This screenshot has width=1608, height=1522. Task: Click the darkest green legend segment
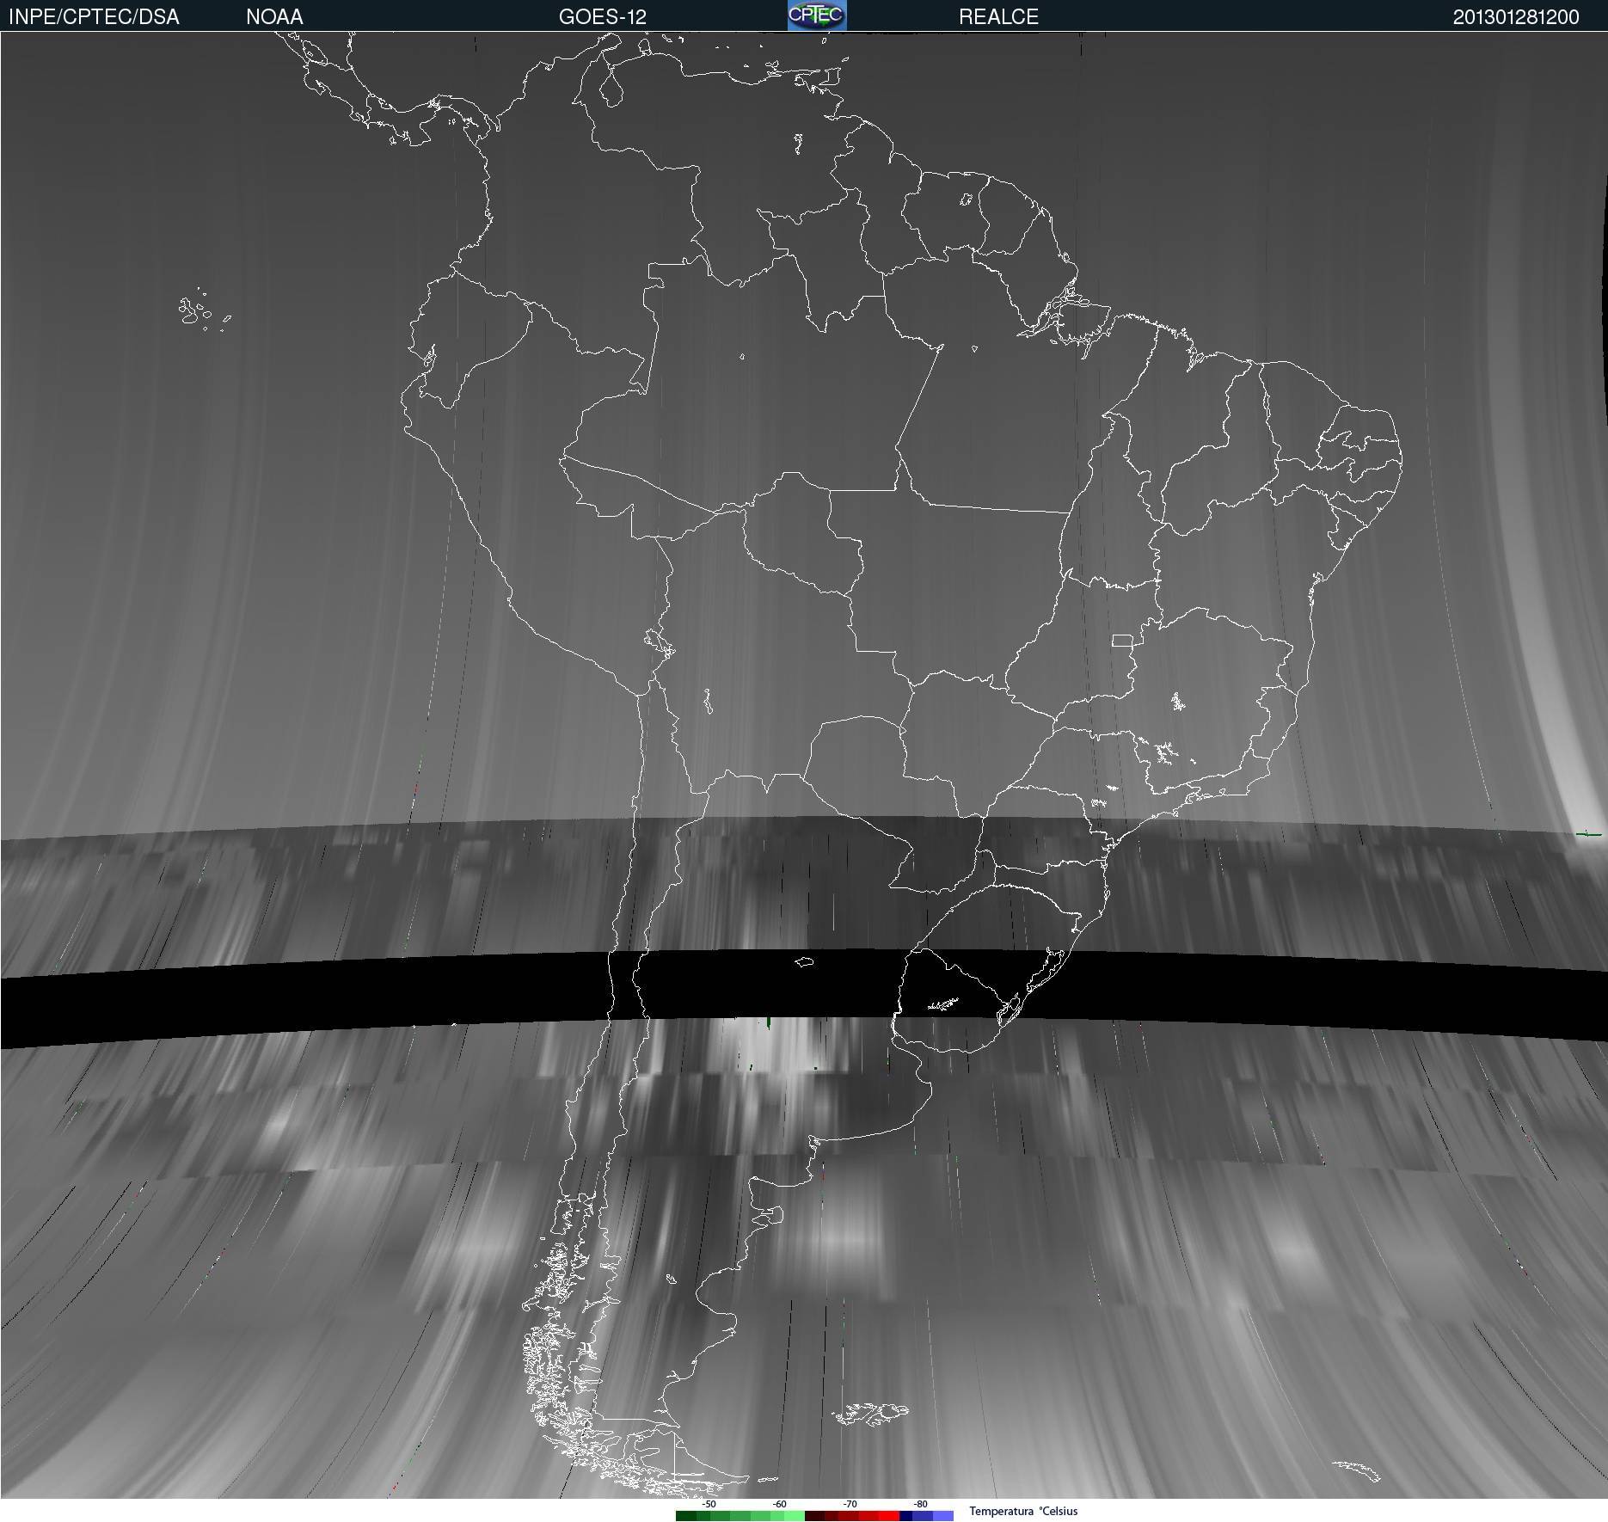[686, 1516]
